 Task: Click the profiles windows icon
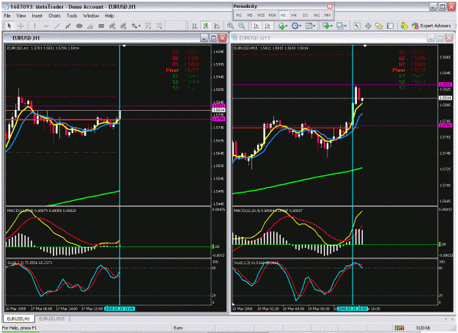click(339, 26)
